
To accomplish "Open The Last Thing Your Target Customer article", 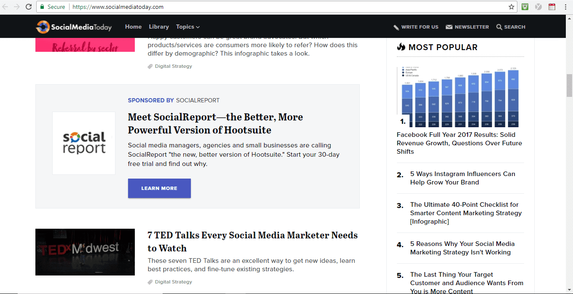I will click(467, 283).
